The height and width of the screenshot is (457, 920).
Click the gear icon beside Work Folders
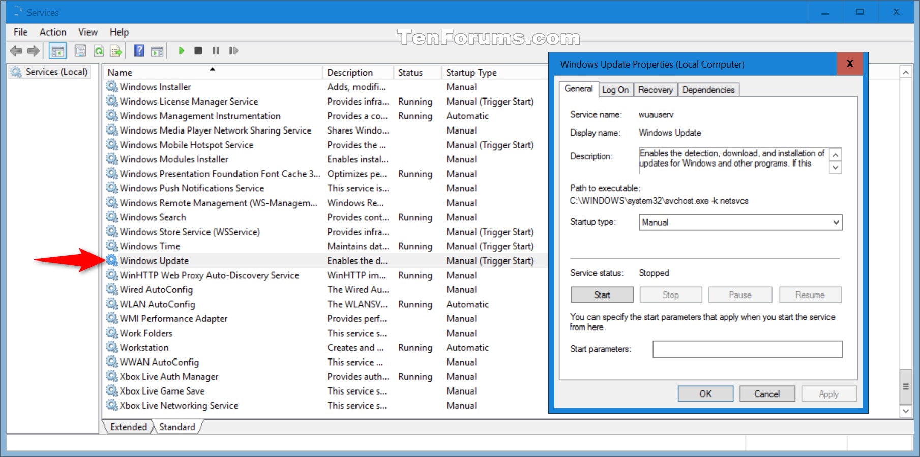(x=112, y=333)
